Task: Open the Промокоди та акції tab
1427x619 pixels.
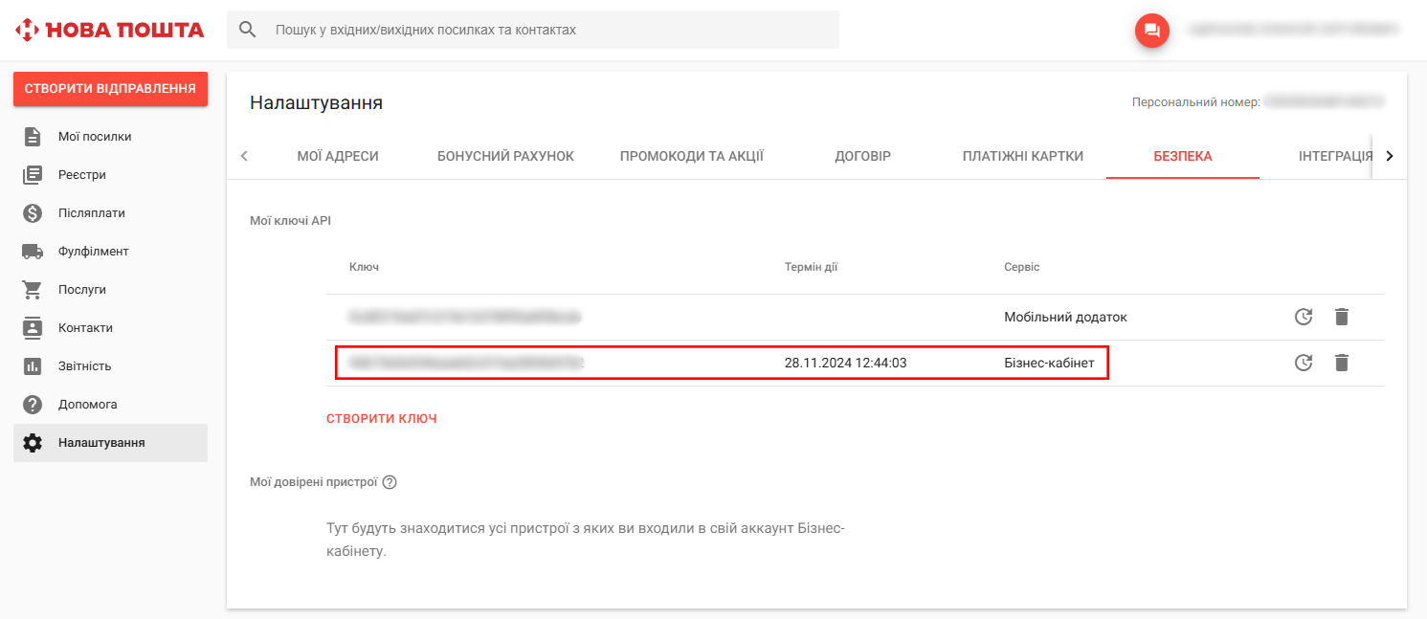Action: [x=692, y=156]
